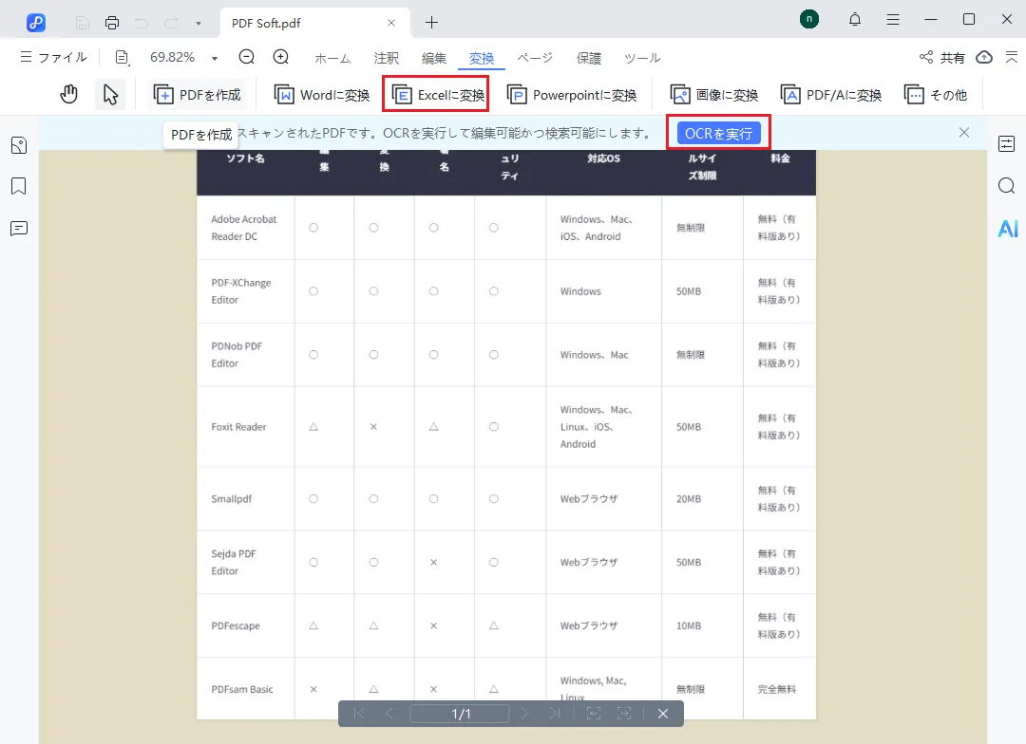Viewport: 1026px width, 744px height.
Task: Click the fit page icon in navigation bar
Action: (x=594, y=714)
